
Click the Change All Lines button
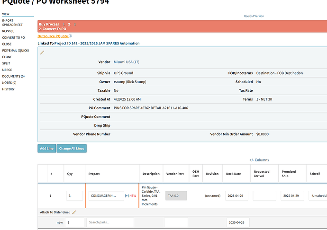(72, 149)
